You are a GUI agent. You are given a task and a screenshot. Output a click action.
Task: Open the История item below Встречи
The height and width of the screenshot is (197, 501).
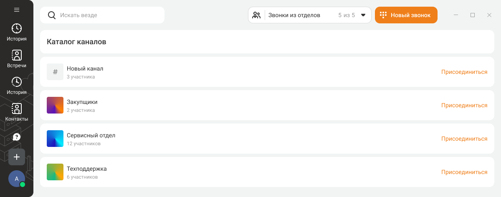click(x=17, y=86)
